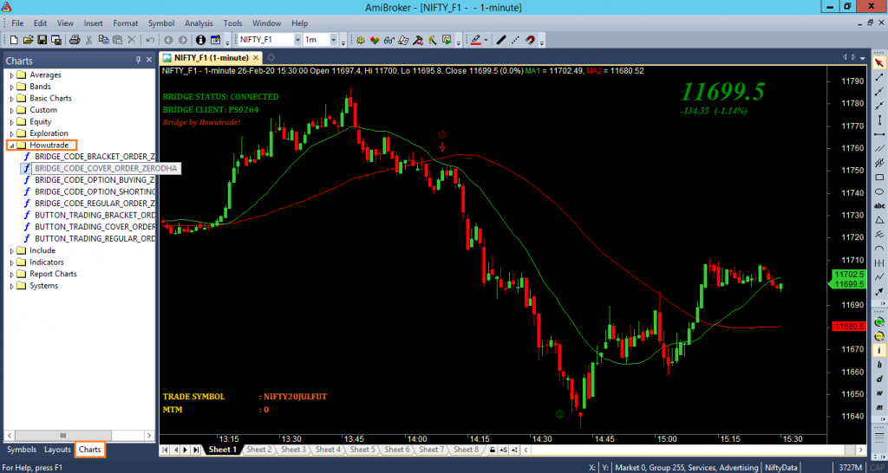
Task: Go to last sheet navigation arrow
Action: point(196,450)
